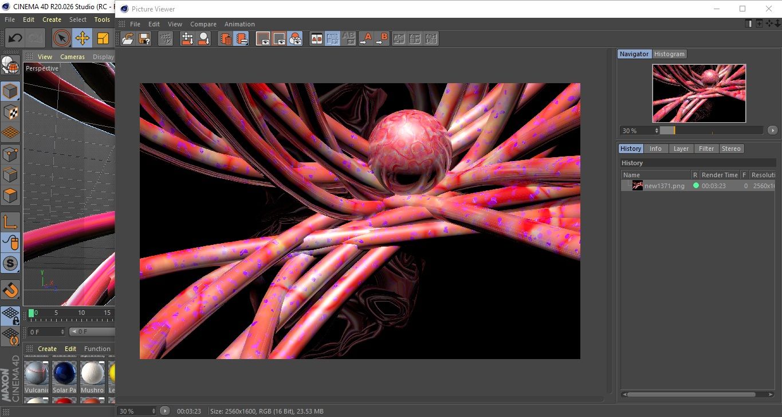
Task: Click the Open file icon in Picture Viewer
Action: [128, 38]
